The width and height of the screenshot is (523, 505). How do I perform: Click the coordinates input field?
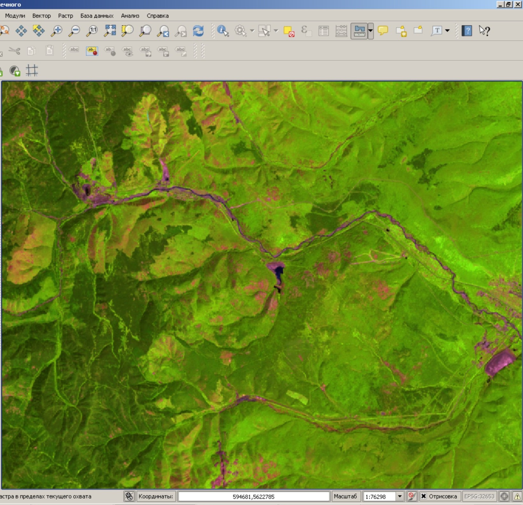pyautogui.click(x=253, y=496)
